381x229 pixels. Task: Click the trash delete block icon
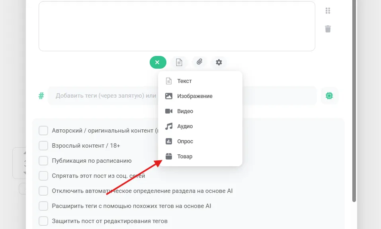click(328, 29)
